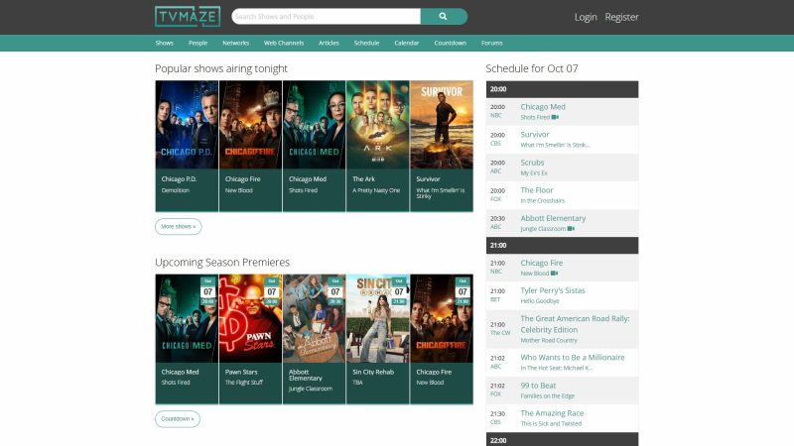Click A Pretty Nasty One episode link
This screenshot has width=794, height=446.
click(376, 190)
